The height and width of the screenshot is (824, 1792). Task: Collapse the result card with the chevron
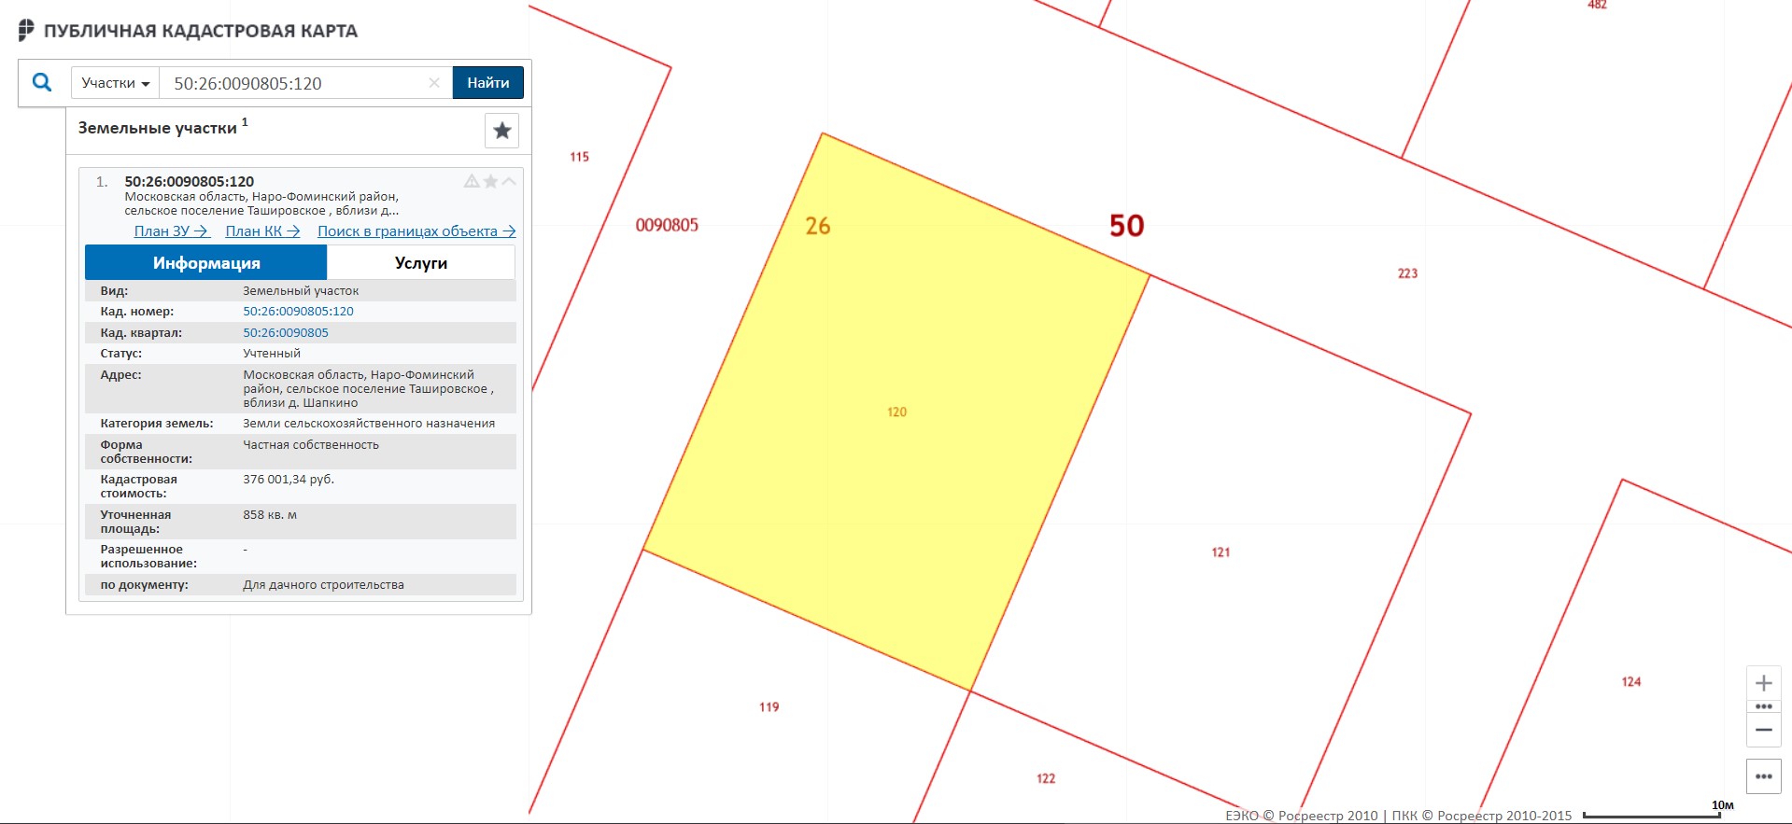[509, 181]
